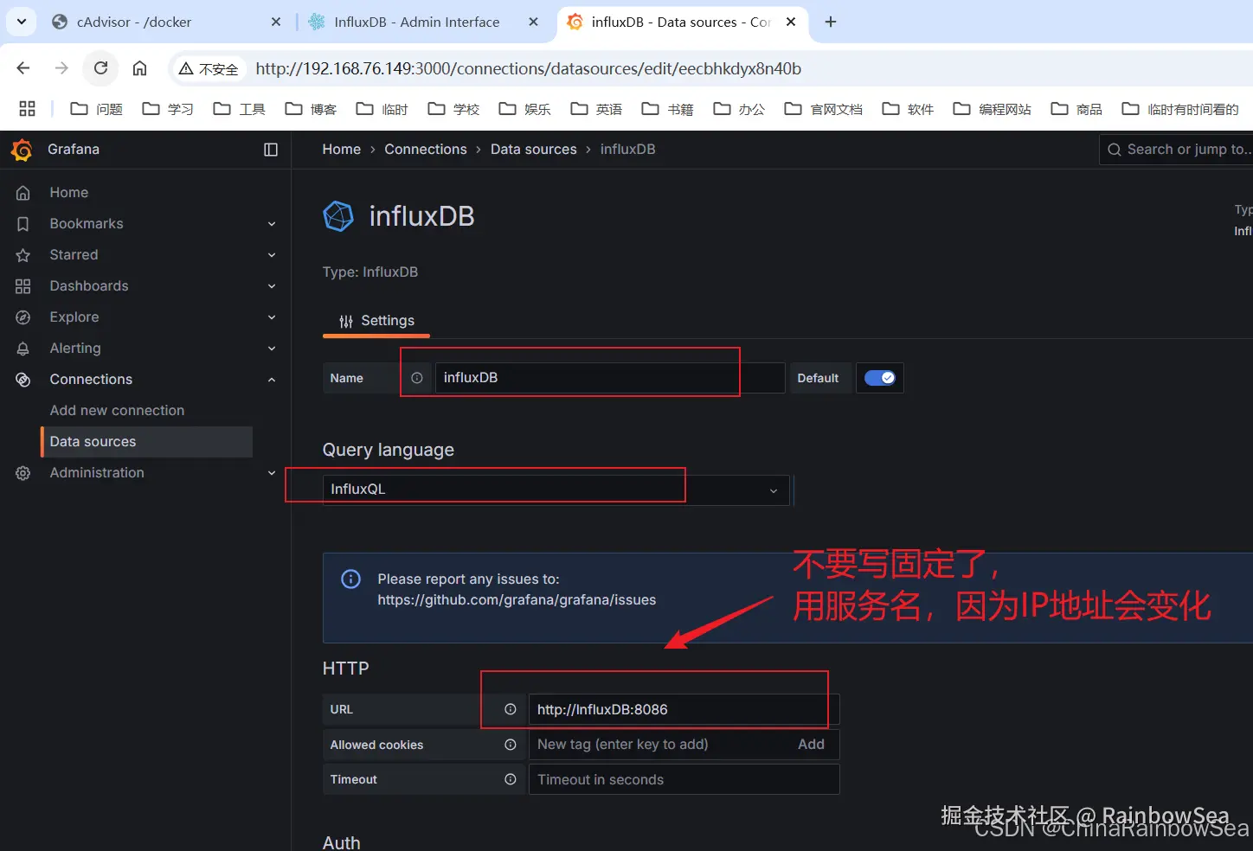The height and width of the screenshot is (851, 1253).
Task: Click the Search or jump to box
Action: tap(1176, 150)
